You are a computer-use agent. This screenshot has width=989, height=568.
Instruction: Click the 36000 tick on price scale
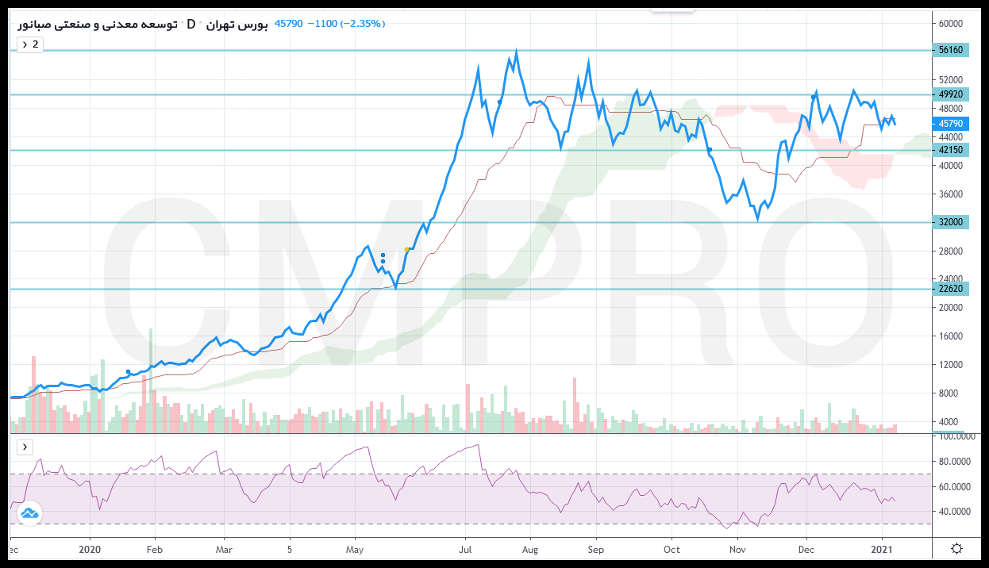[950, 194]
